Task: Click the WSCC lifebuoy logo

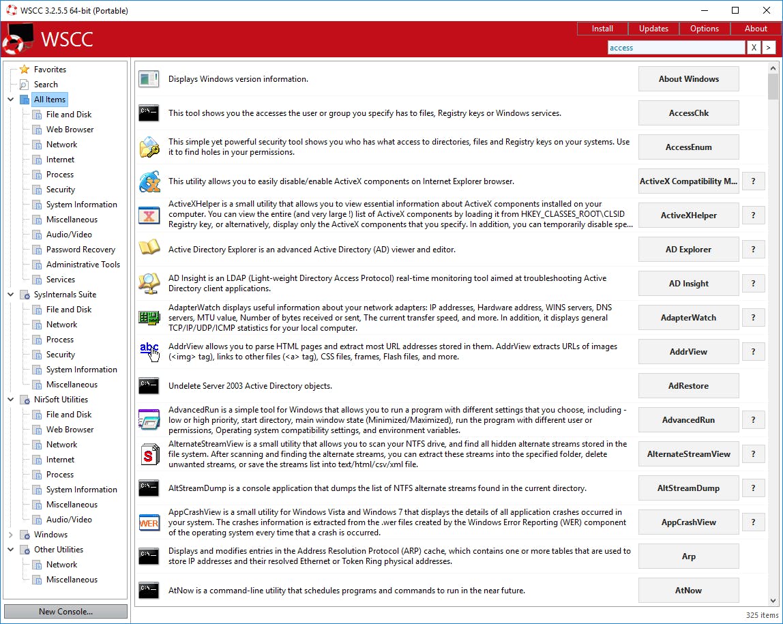Action: [x=18, y=39]
